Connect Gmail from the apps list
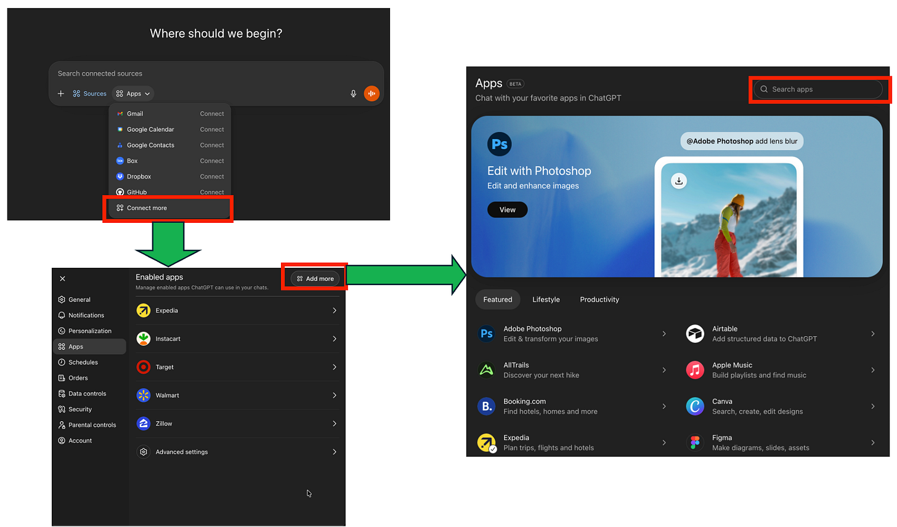Screen dimensions: 897x527 click(212, 114)
